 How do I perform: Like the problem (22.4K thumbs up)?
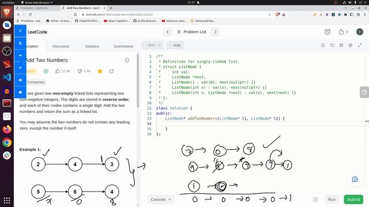pyautogui.click(x=63, y=71)
